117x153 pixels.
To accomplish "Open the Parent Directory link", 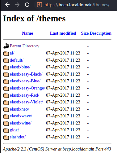I will click(x=25, y=46).
